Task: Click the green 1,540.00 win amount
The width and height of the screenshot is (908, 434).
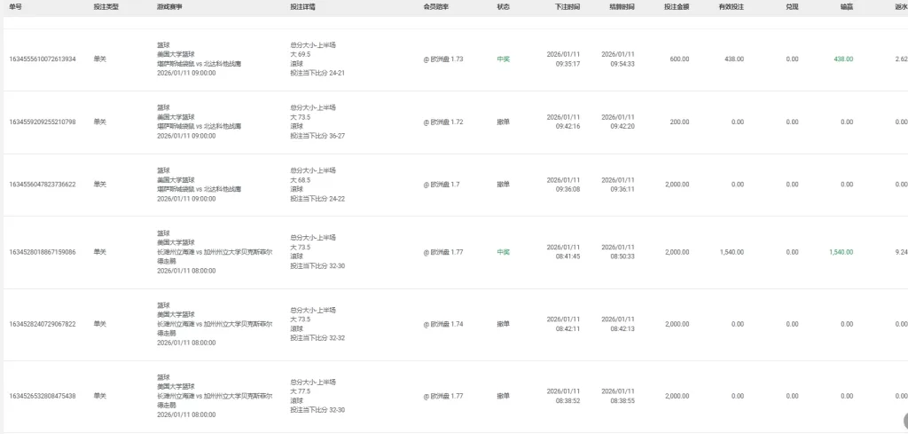Action: point(841,252)
